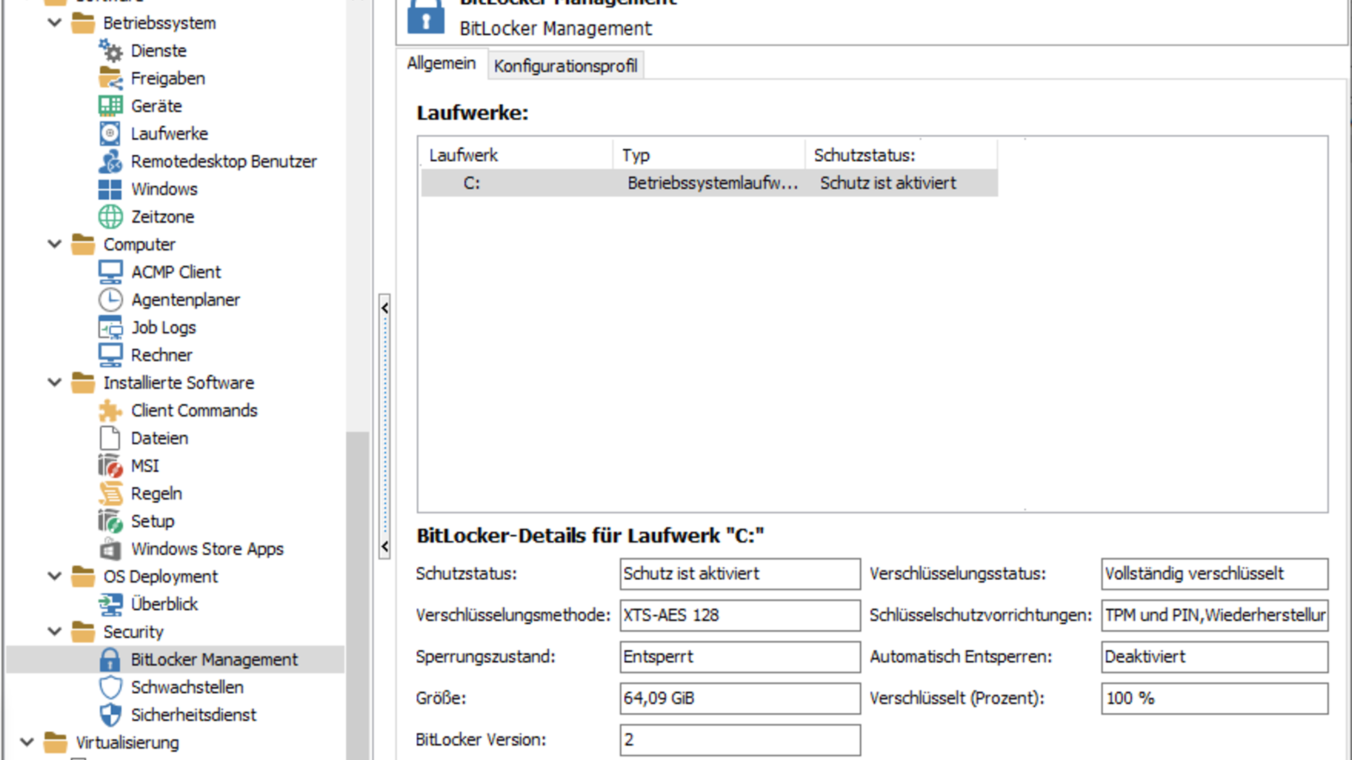Open the Computer tree label
Screen dimensions: 1352x760
click(x=139, y=244)
